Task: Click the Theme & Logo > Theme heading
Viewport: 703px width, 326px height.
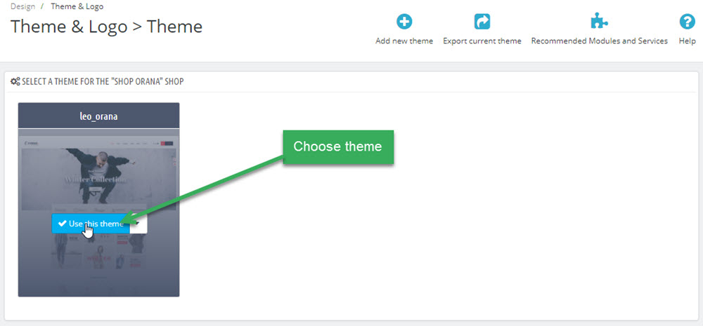Action: pyautogui.click(x=106, y=27)
